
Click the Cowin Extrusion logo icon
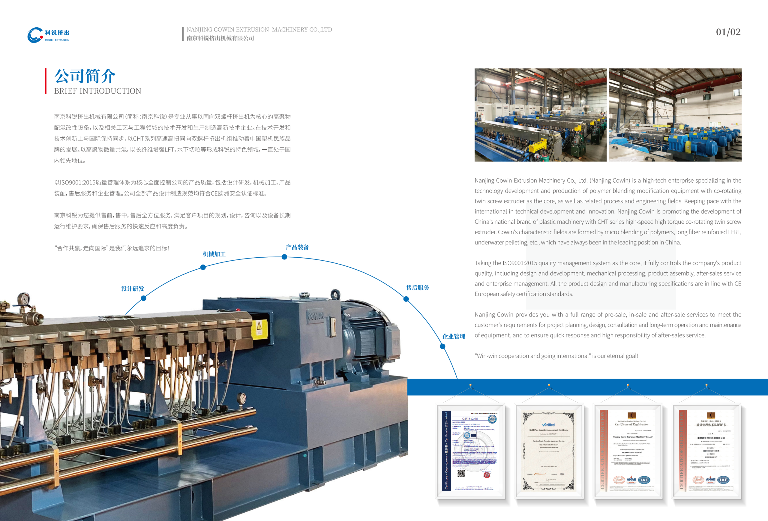[35, 35]
